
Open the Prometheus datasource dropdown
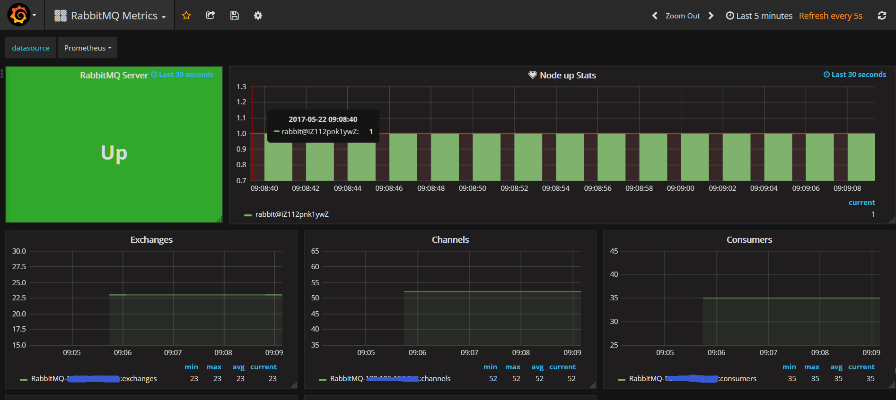click(88, 48)
